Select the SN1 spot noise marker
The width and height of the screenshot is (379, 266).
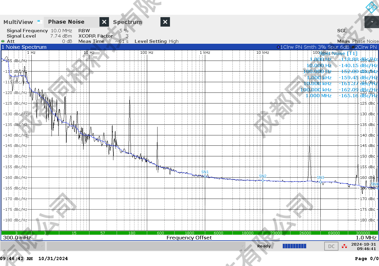coord(205,176)
